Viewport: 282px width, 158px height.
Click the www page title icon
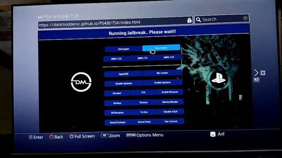click(x=40, y=17)
